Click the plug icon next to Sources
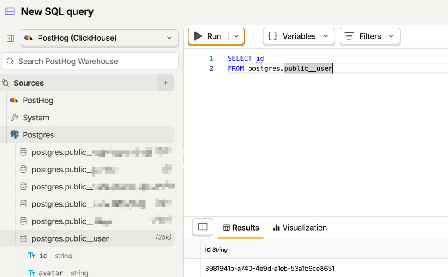The width and height of the screenshot is (448, 277). coord(5,83)
